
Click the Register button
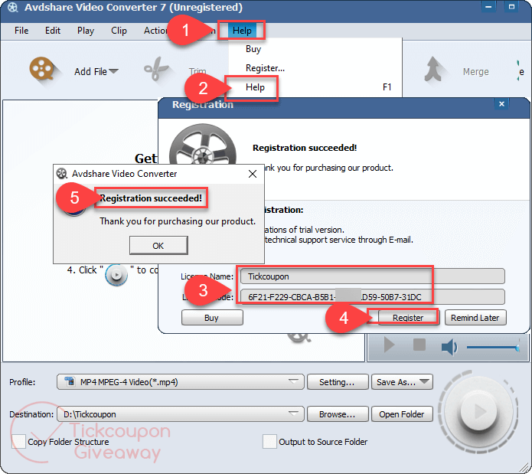click(408, 318)
